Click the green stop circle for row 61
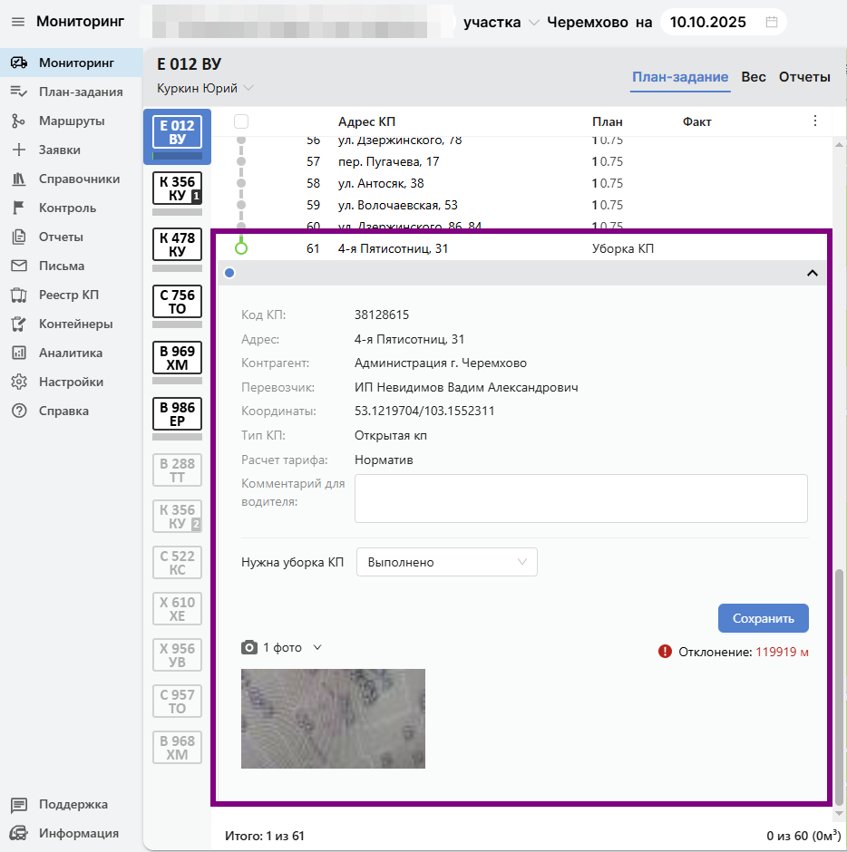The image size is (847, 852). [x=241, y=248]
